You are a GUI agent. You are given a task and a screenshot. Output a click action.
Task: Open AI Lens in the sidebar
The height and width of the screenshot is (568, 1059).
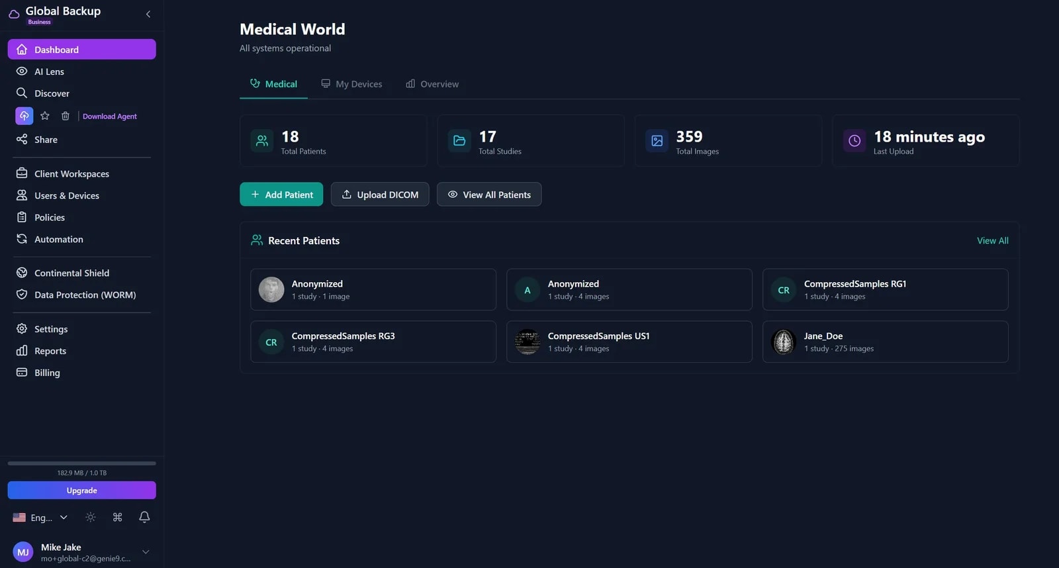click(x=82, y=71)
